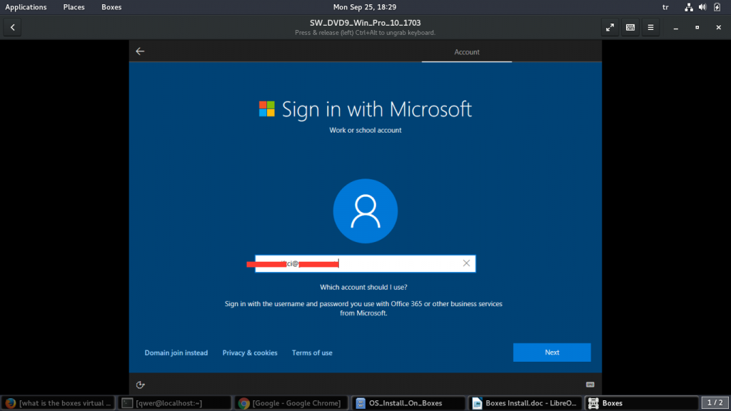The height and width of the screenshot is (411, 731).
Task: Open Privacy & cookies link
Action: point(250,352)
